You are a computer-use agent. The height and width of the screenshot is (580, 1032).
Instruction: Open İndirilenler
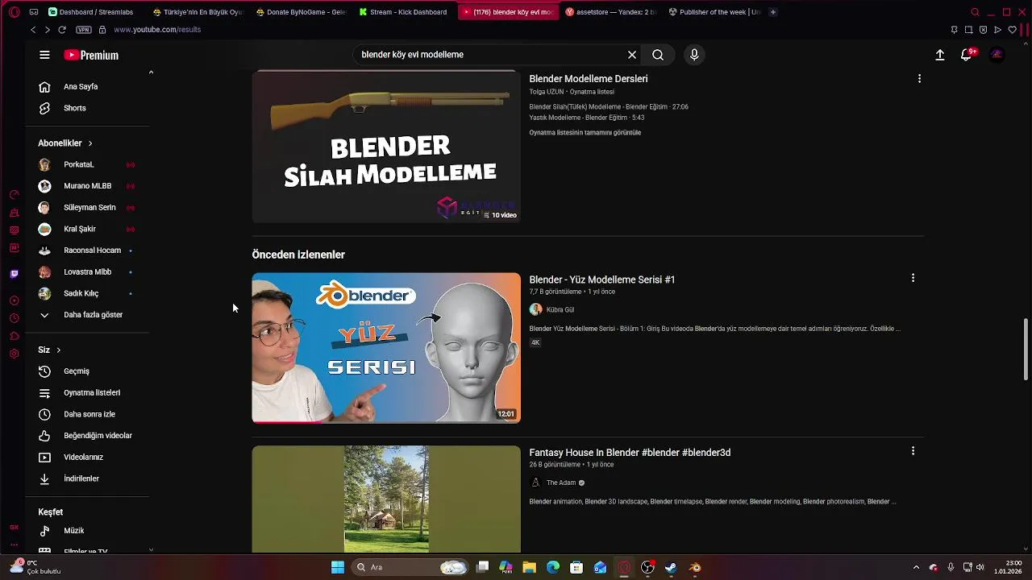87,478
